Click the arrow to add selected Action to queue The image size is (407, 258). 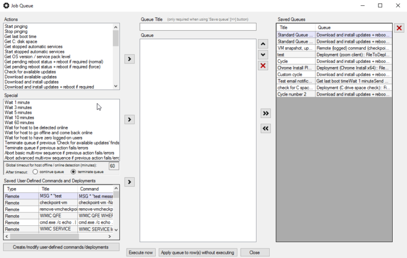130,59
